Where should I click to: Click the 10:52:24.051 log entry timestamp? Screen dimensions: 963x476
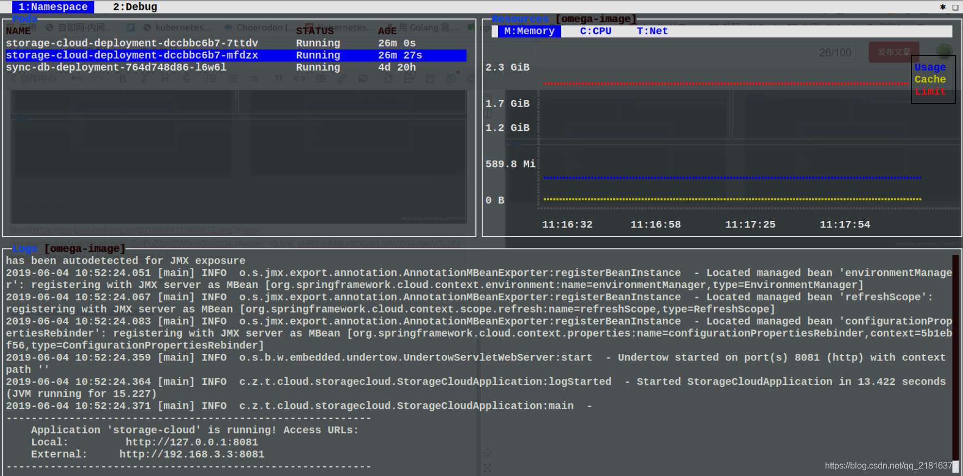78,272
